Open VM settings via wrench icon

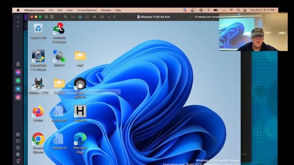click(x=65, y=17)
